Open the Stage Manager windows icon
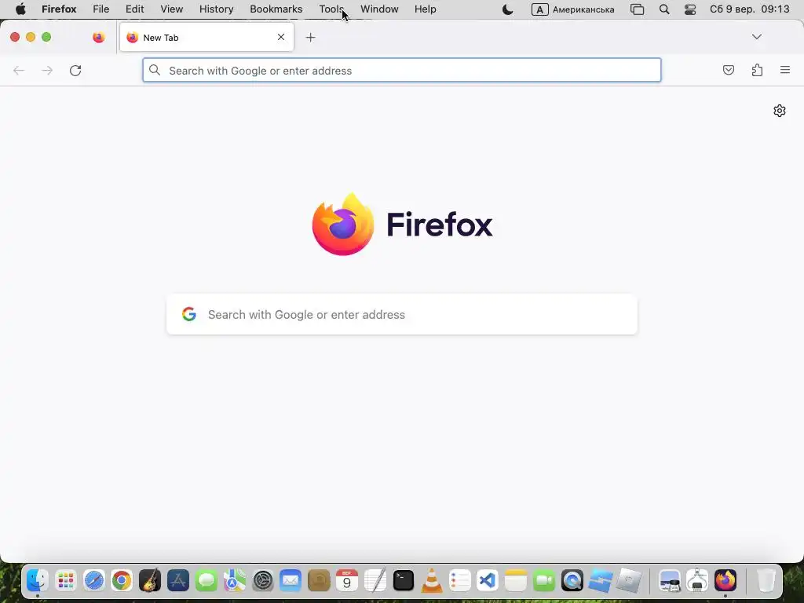This screenshot has height=603, width=804. [637, 9]
